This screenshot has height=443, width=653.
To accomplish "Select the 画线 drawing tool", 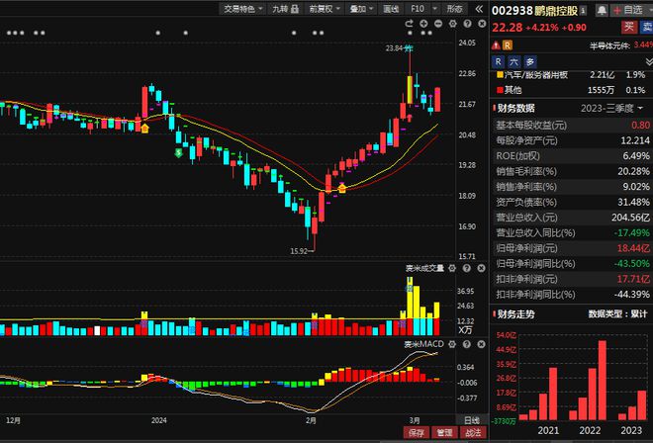I will pyautogui.click(x=391, y=9).
